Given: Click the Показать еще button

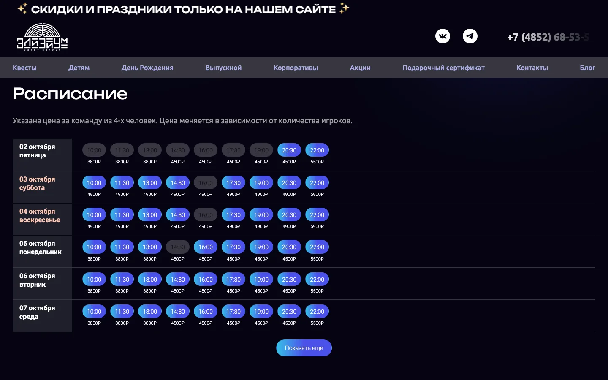Looking at the screenshot, I should [x=304, y=348].
